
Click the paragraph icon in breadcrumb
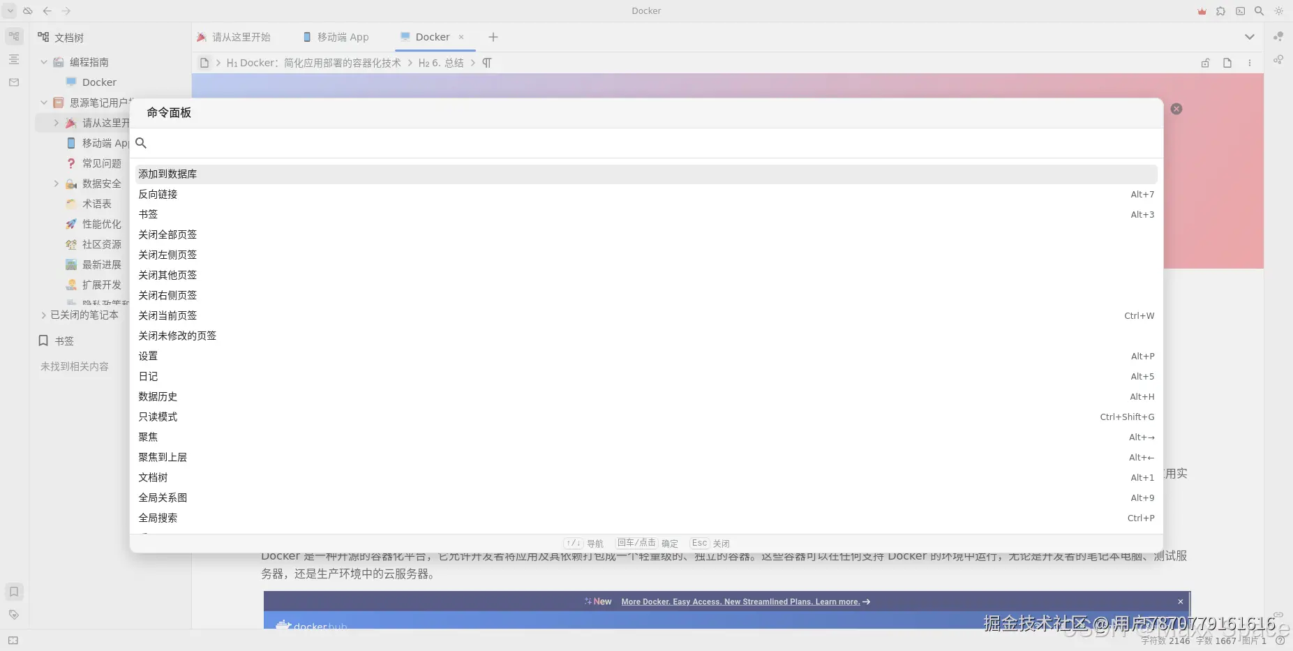[x=487, y=63]
